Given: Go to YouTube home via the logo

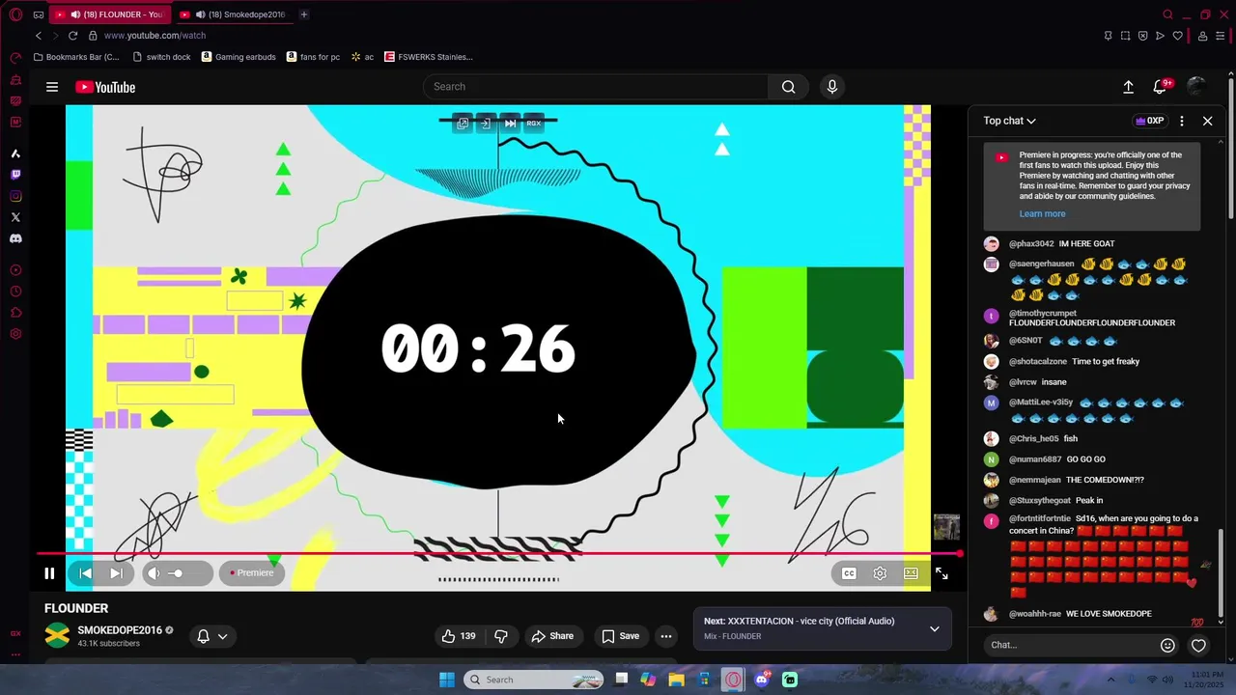Looking at the screenshot, I should click(x=105, y=87).
